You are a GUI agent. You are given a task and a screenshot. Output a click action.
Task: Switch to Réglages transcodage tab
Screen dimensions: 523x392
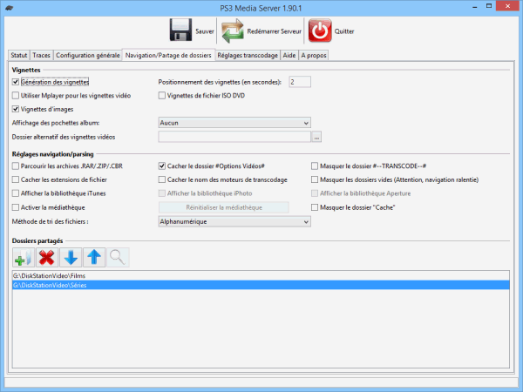pos(248,55)
